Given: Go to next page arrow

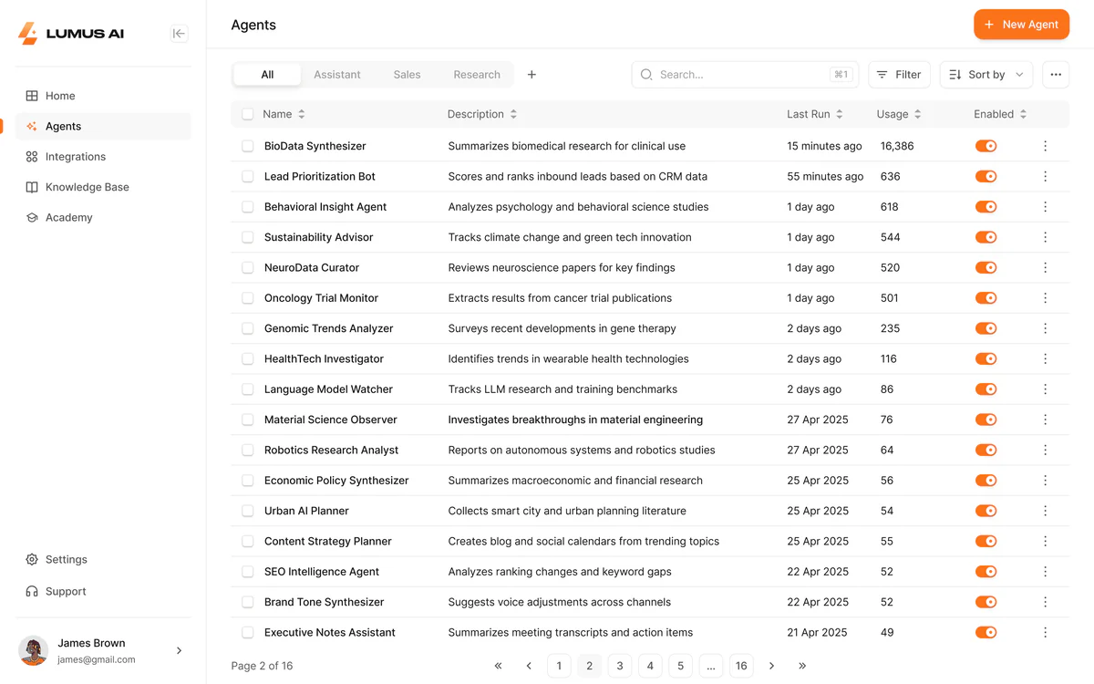Looking at the screenshot, I should pyautogui.click(x=772, y=666).
